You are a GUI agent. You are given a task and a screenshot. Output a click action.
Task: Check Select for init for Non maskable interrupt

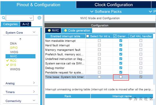click(x=99, y=40)
